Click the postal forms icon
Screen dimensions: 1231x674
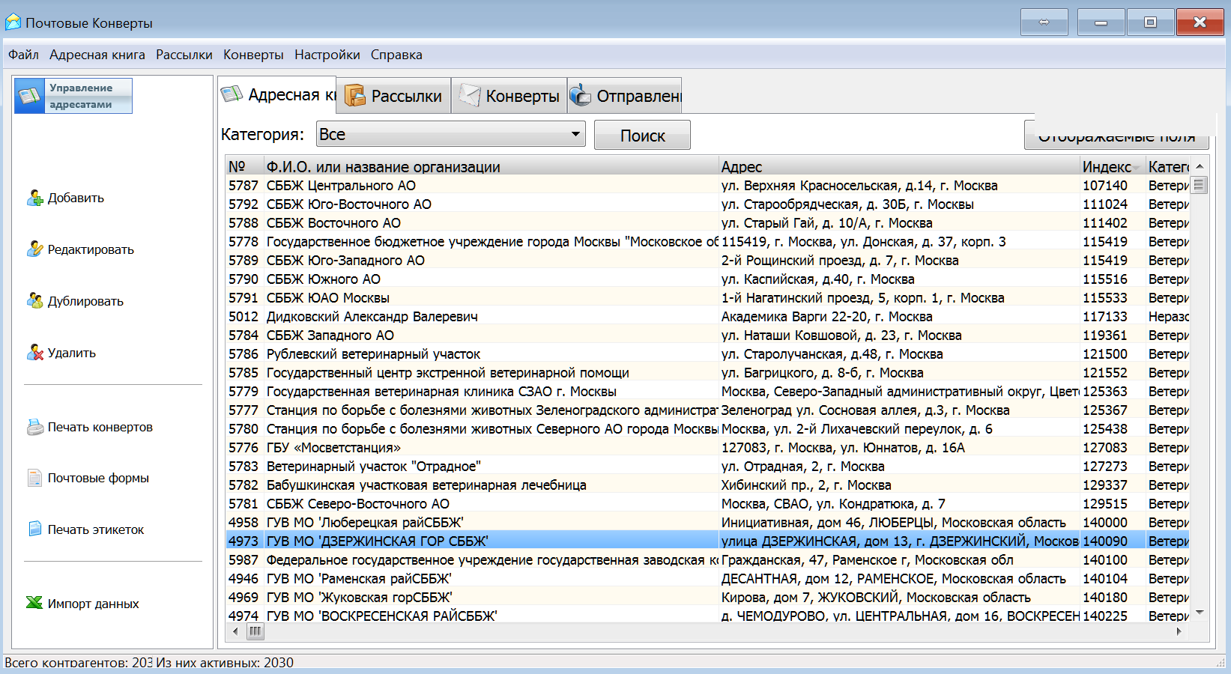[34, 478]
